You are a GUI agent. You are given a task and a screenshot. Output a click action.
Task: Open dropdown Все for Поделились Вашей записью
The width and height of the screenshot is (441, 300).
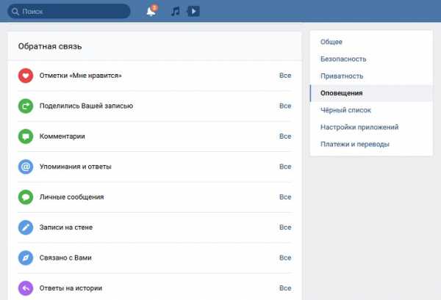click(x=285, y=106)
